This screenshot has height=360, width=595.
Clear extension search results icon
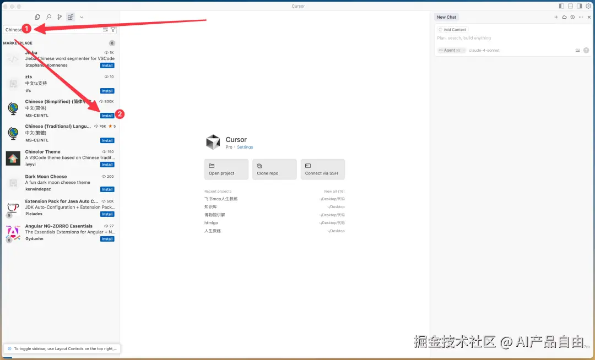click(105, 30)
